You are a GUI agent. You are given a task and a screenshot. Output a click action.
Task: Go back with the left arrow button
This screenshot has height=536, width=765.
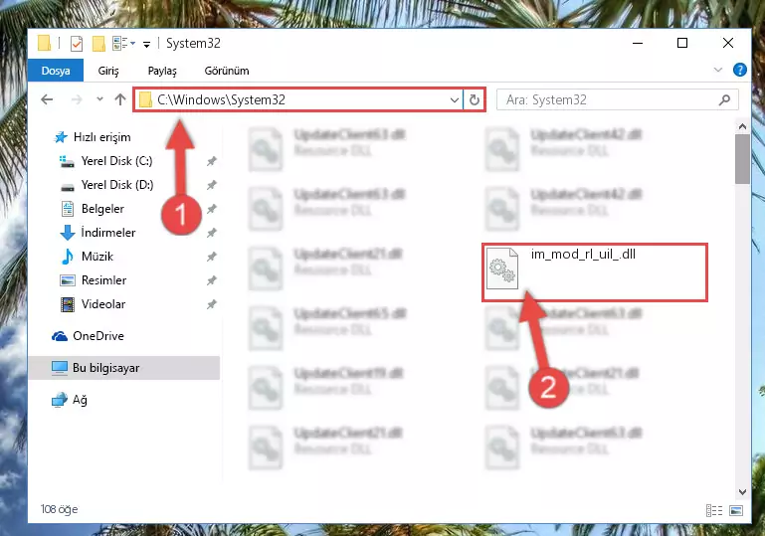[47, 99]
